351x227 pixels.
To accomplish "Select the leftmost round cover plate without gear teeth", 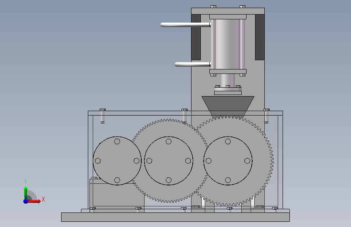I will 117,161.
